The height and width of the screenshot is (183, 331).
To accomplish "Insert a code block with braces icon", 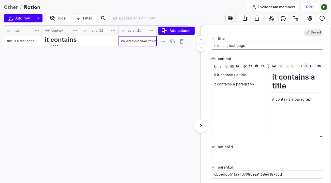I will point(262,66).
